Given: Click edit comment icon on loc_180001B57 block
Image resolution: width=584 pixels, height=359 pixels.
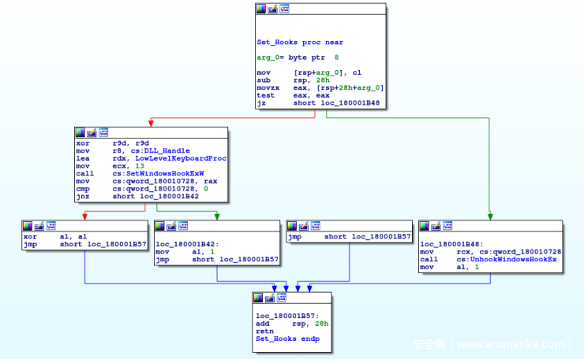Looking at the screenshot, I should coord(271,298).
